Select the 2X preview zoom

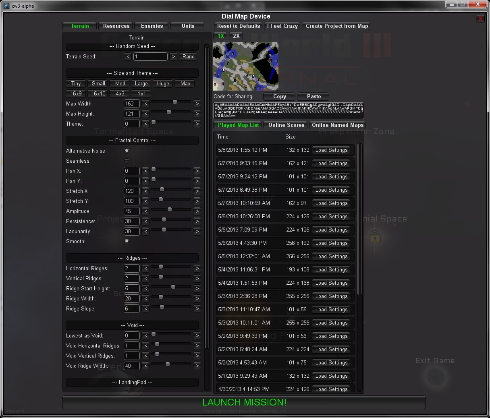click(x=236, y=36)
